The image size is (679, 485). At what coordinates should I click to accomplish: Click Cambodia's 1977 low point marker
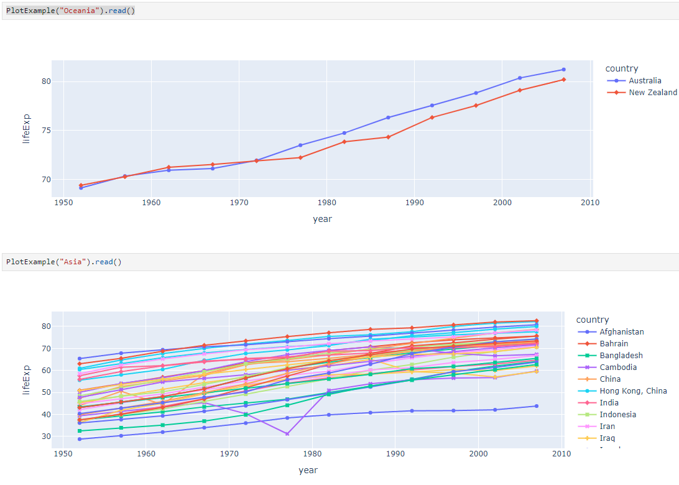point(287,433)
